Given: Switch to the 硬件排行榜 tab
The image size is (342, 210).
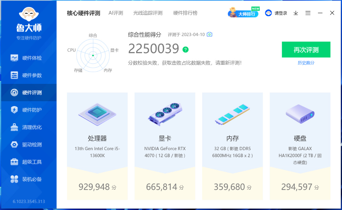Looking at the screenshot, I should click(185, 13).
